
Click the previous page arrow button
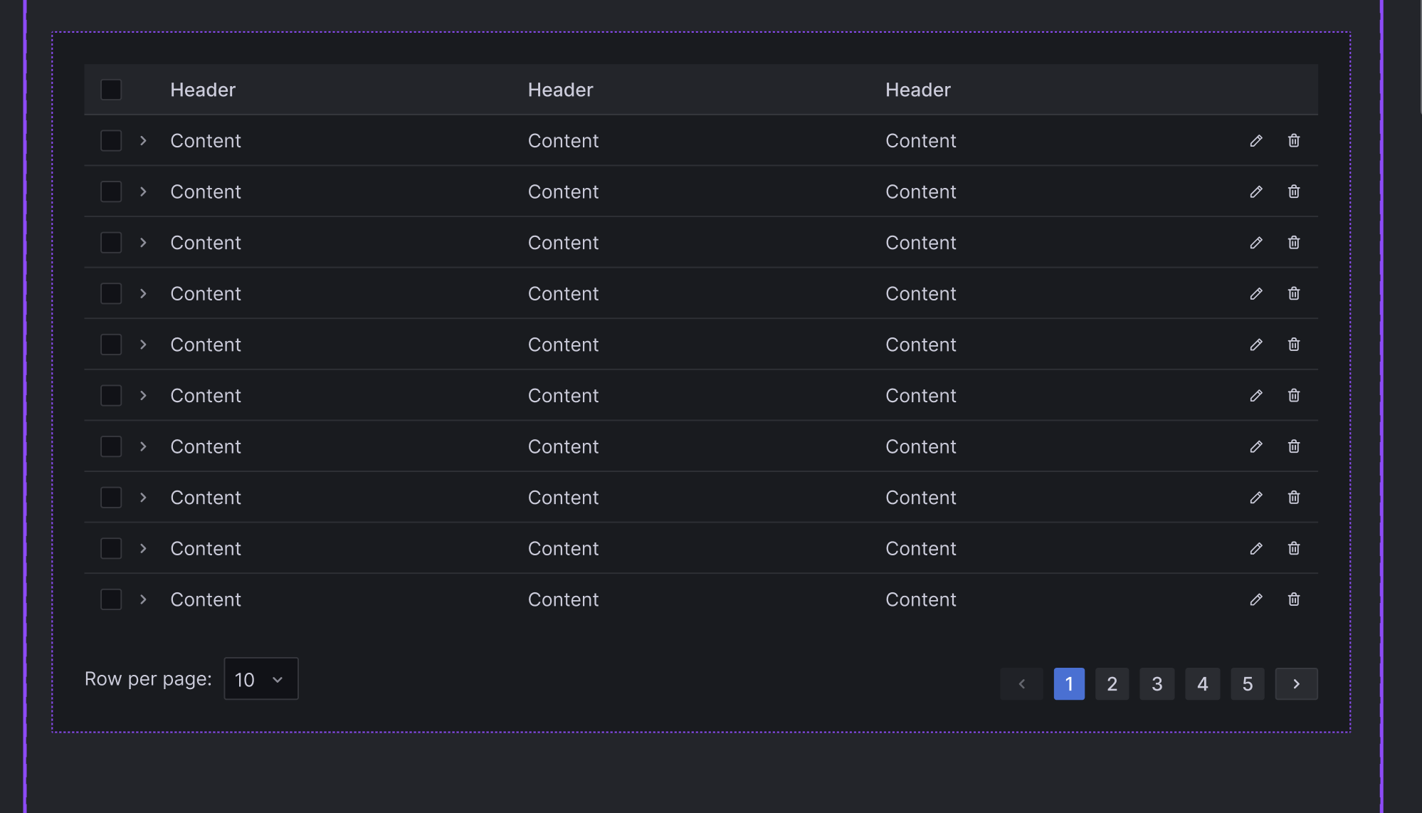click(x=1021, y=684)
